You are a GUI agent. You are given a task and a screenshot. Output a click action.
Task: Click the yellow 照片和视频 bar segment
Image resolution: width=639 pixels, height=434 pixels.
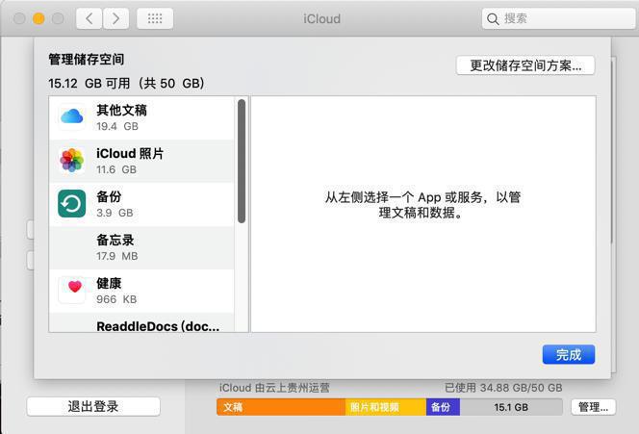(386, 407)
